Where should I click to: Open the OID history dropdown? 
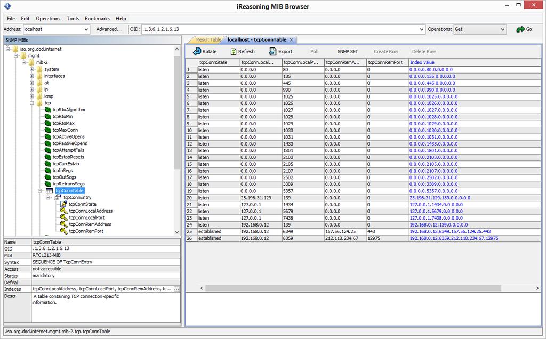point(422,30)
